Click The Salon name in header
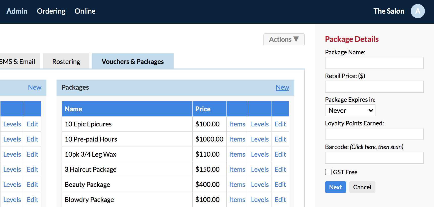Screen dimensions: 434x207 pos(389,11)
